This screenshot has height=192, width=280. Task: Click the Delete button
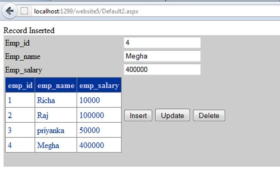point(209,115)
